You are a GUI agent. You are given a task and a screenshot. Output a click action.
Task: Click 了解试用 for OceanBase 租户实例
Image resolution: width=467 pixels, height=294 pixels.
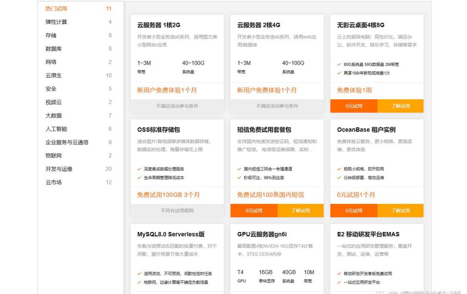pos(400,211)
